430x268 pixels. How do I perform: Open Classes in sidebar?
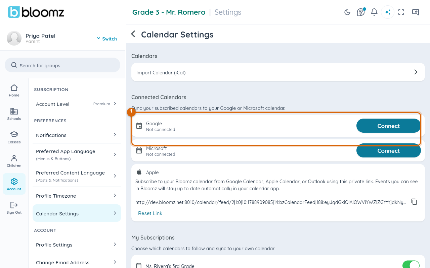point(14,138)
